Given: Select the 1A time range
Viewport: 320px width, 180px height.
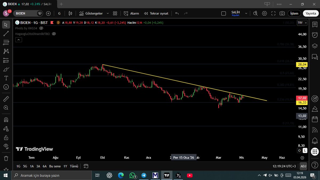Looking at the screenshot, I should tap(32, 166).
